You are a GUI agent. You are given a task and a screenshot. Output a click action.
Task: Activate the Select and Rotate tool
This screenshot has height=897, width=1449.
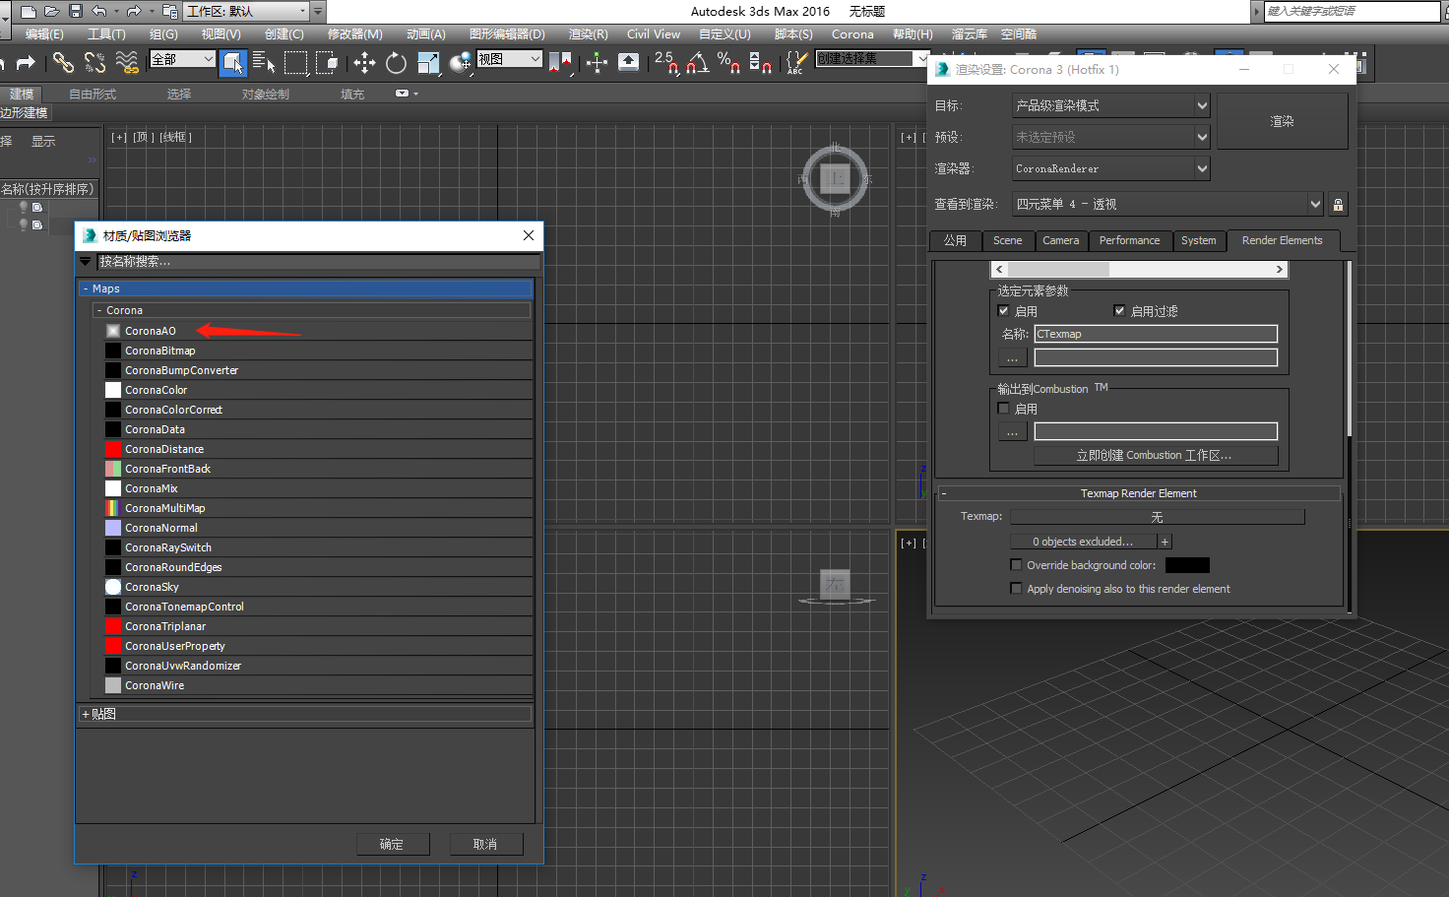coord(396,63)
